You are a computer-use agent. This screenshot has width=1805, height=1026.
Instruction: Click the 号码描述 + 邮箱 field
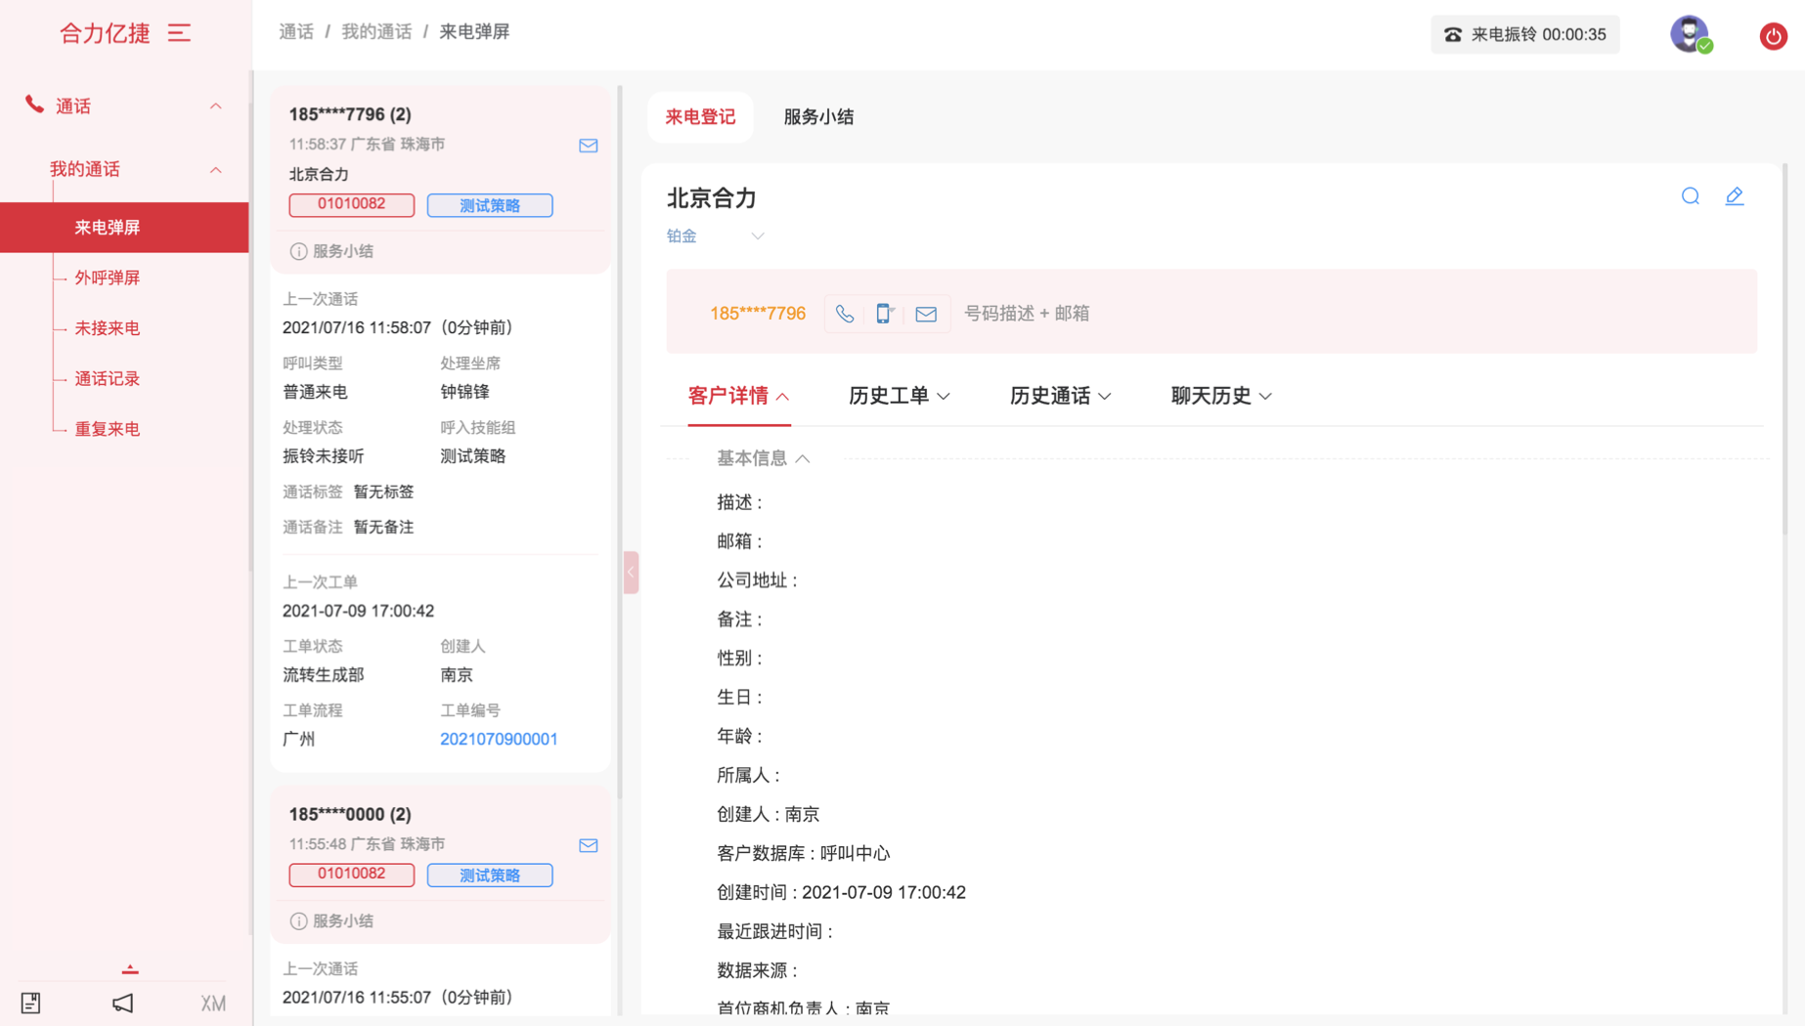tap(1027, 314)
